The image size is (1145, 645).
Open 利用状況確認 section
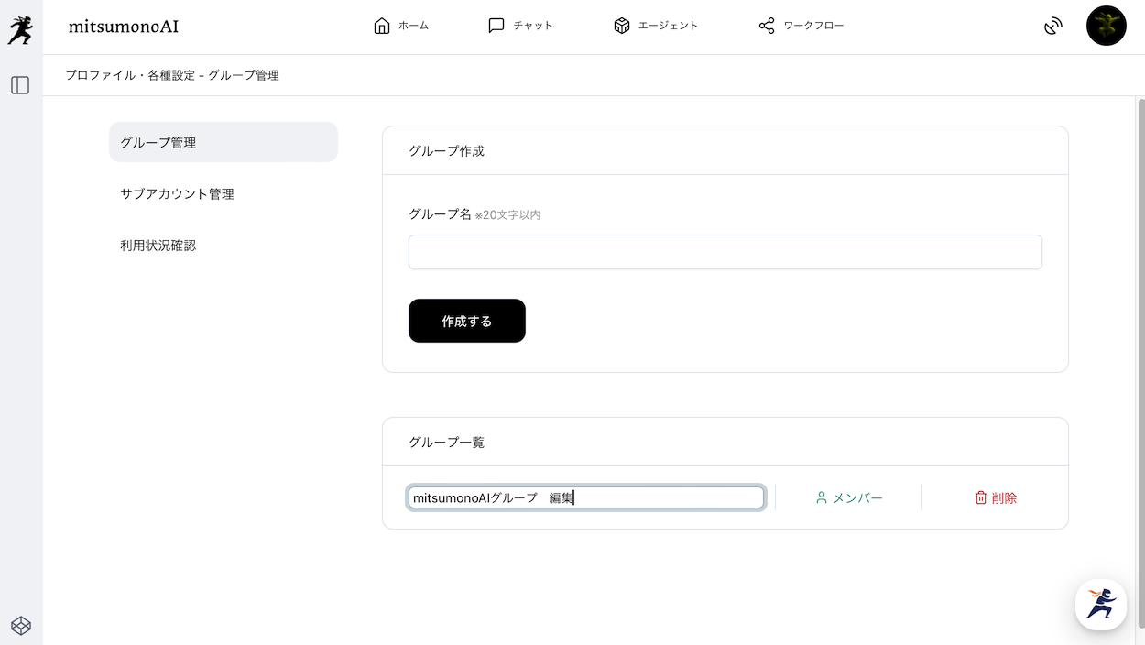pyautogui.click(x=158, y=246)
